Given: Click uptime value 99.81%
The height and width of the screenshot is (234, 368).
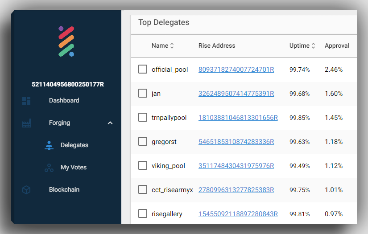Looking at the screenshot, I should (x=299, y=214).
